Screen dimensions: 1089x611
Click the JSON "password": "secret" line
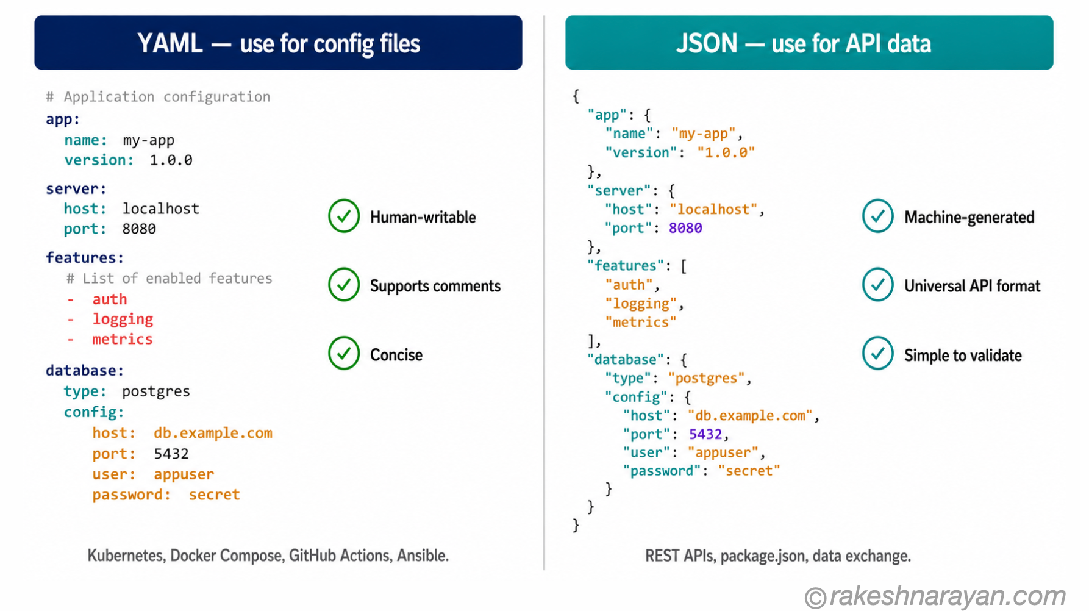coord(701,471)
